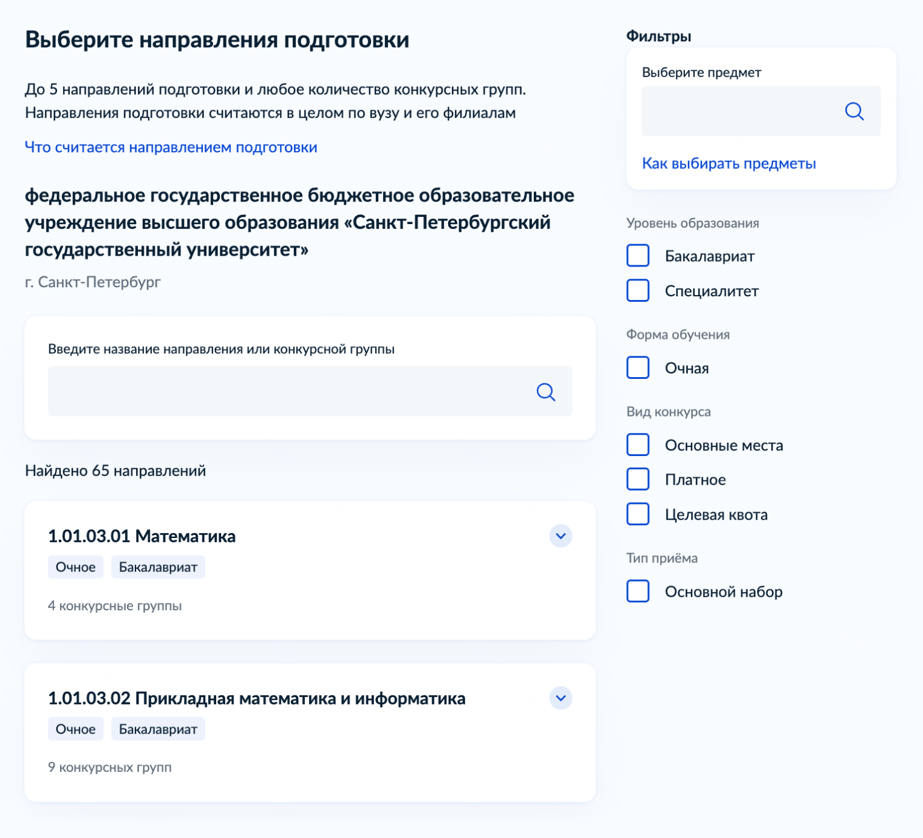The width and height of the screenshot is (923, 838).
Task: Click the '1.01.03.01 Математика' title
Action: pyautogui.click(x=141, y=536)
